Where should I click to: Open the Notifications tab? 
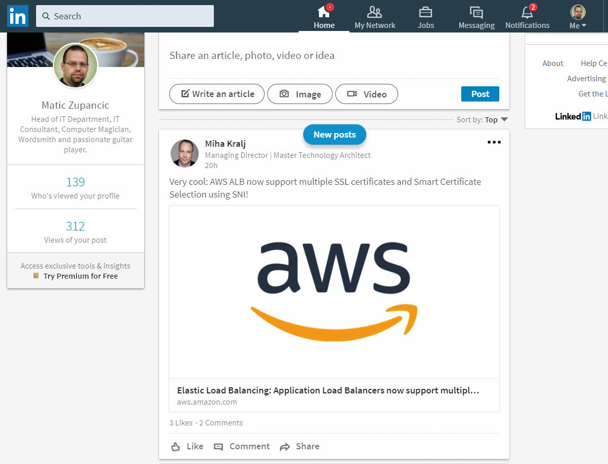(x=527, y=17)
